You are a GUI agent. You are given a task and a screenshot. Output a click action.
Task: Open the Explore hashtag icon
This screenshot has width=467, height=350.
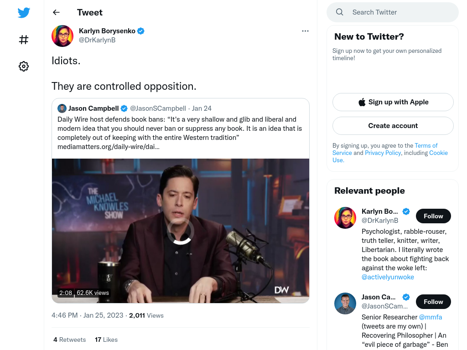click(x=24, y=40)
